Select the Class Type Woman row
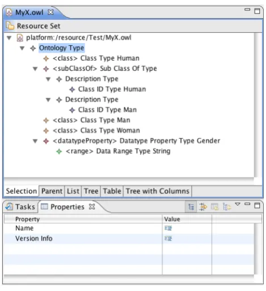Screen dimensions: 266x291 (96, 130)
